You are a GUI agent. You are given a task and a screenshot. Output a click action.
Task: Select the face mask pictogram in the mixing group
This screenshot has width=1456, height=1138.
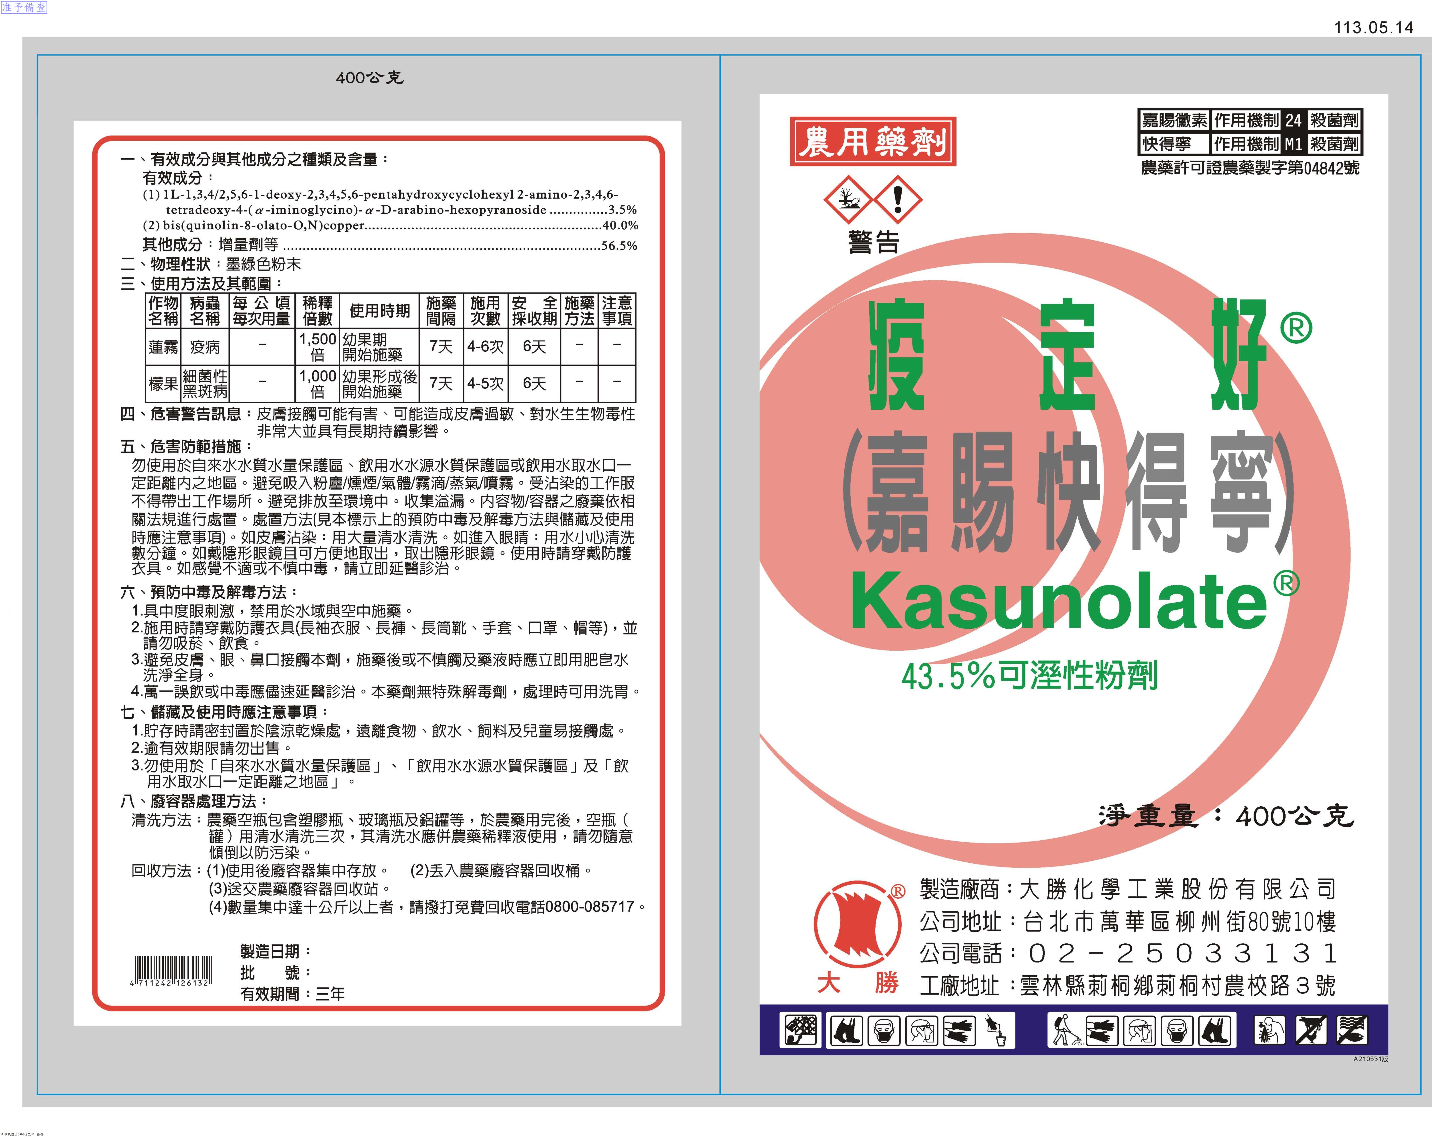click(884, 1031)
